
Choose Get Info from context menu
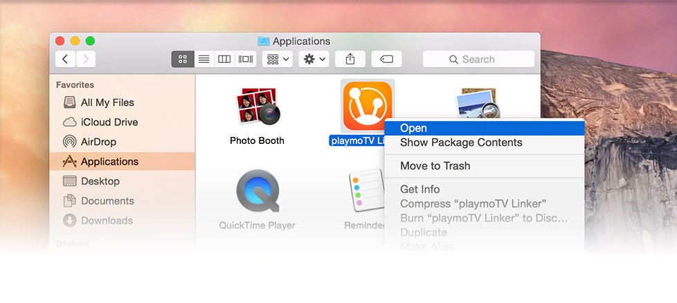click(x=485, y=189)
